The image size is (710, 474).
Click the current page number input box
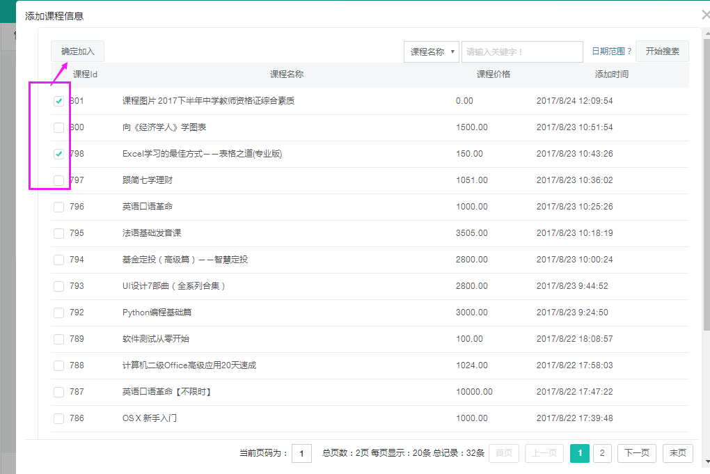[x=301, y=453]
